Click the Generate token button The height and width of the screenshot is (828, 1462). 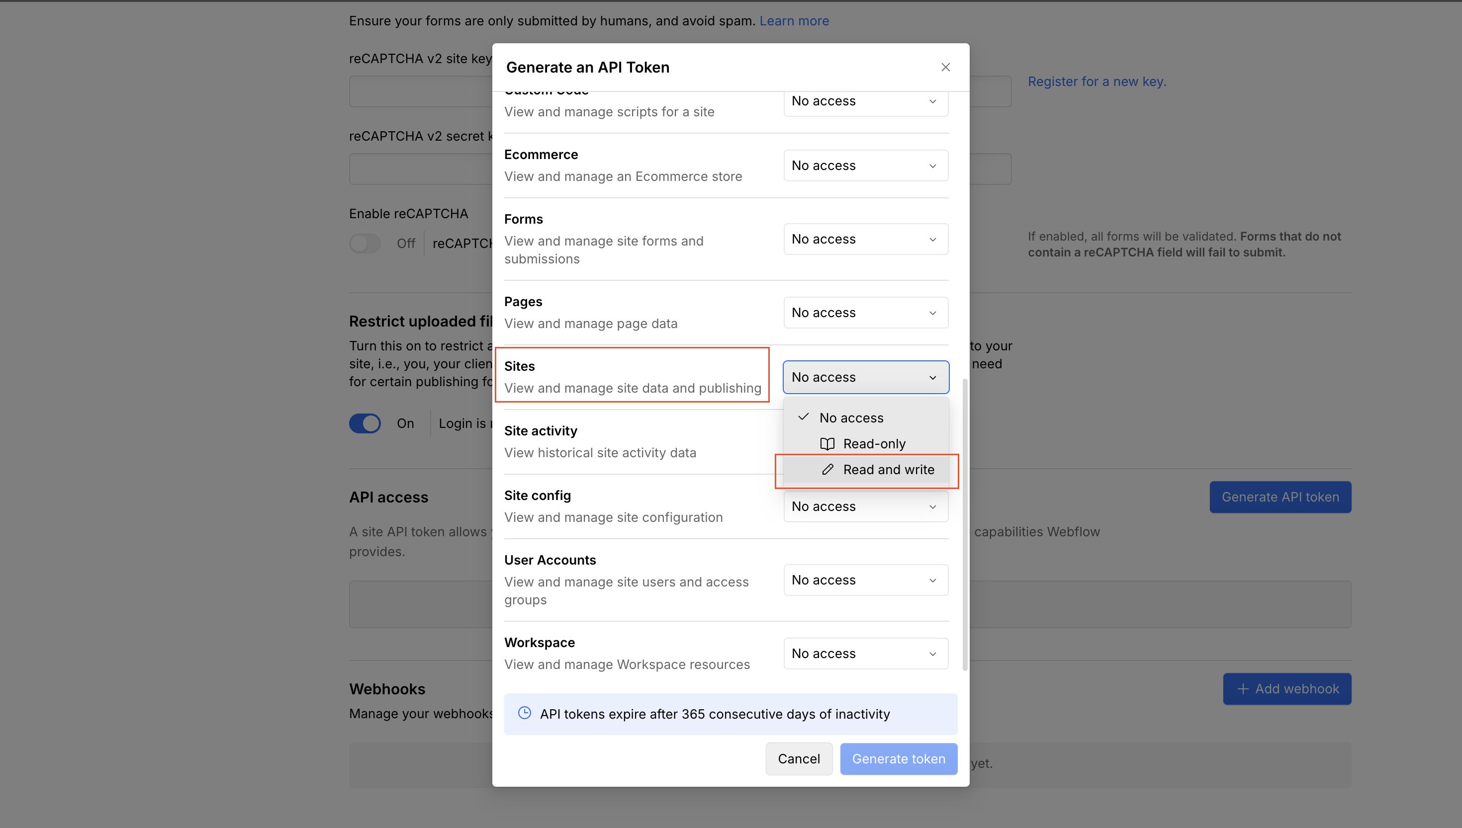coord(898,758)
